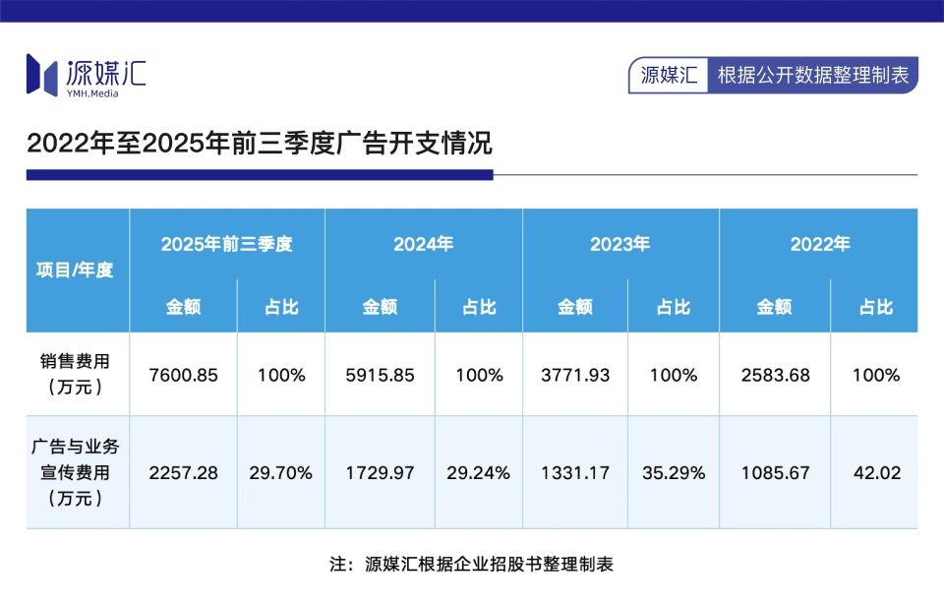
Task: Select the 2022年 column header
Action: tap(820, 244)
